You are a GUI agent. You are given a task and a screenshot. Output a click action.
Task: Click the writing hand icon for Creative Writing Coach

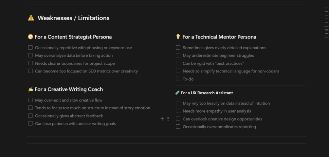[x=30, y=89]
